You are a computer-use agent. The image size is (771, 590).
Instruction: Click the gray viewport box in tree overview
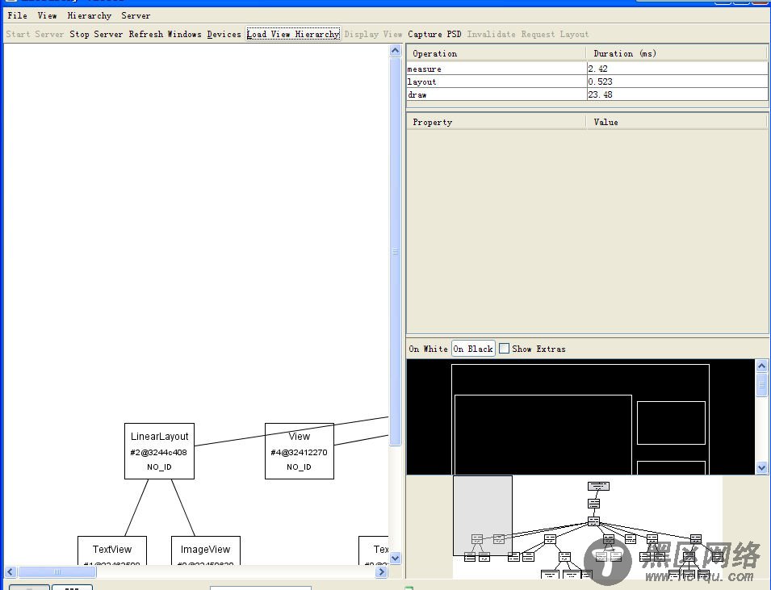pyautogui.click(x=482, y=515)
